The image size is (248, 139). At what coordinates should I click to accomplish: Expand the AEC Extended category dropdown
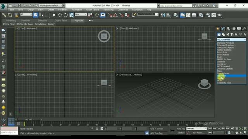[232, 39]
